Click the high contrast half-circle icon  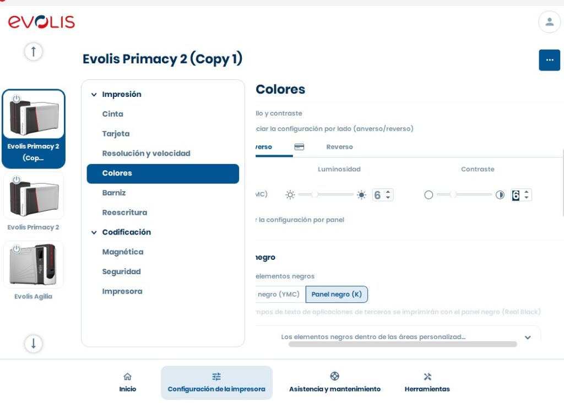click(x=500, y=195)
